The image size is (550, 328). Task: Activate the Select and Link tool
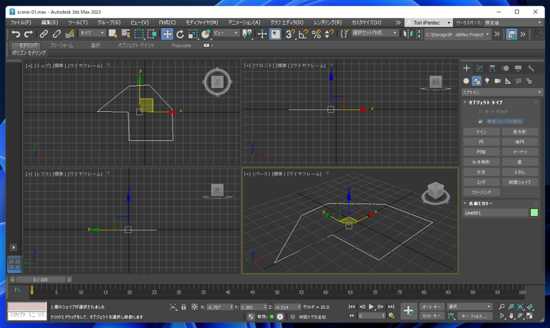[43, 34]
